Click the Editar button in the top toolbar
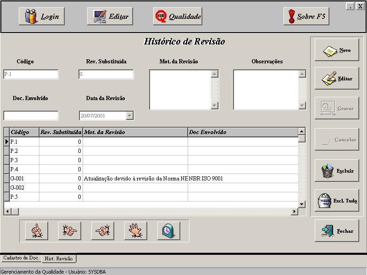The width and height of the screenshot is (367, 275). [x=110, y=17]
